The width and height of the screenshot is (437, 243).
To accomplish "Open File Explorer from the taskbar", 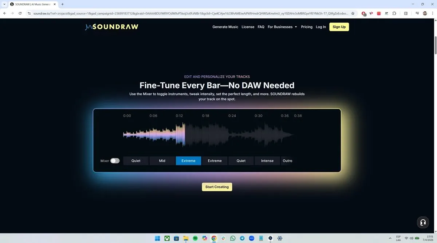I will tap(186, 238).
